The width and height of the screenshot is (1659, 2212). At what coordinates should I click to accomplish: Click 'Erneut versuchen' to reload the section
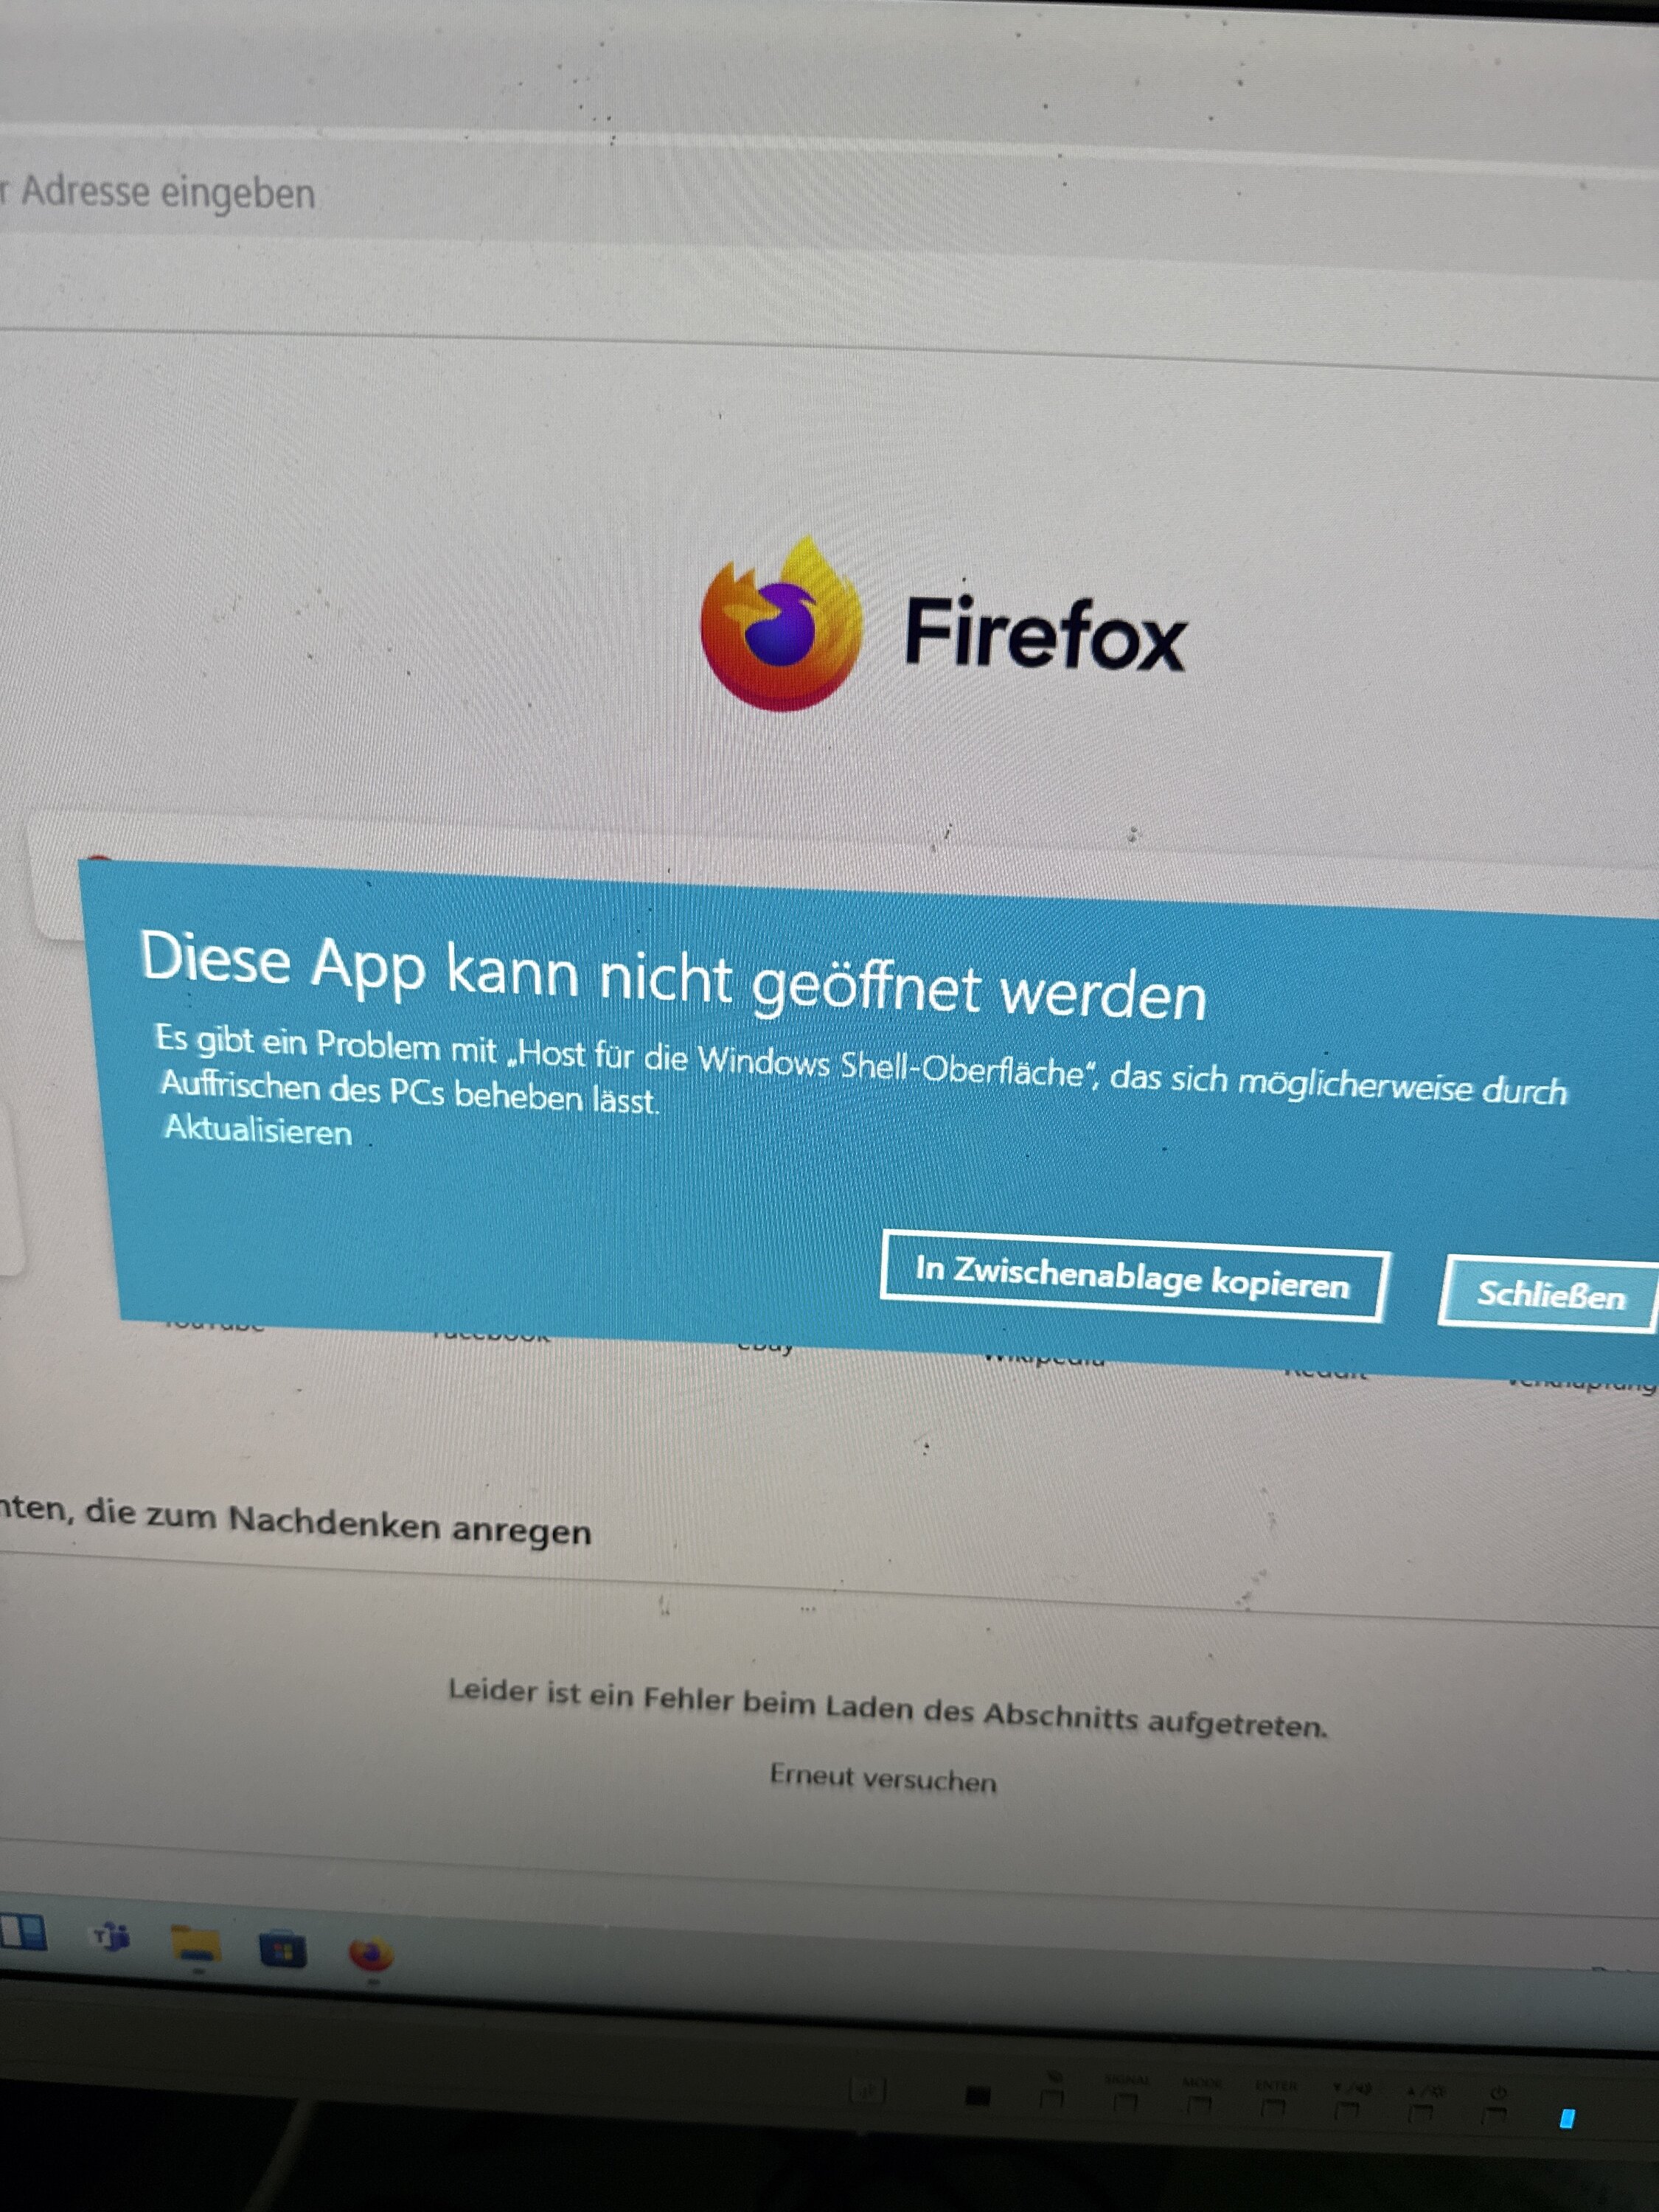click(x=883, y=1779)
